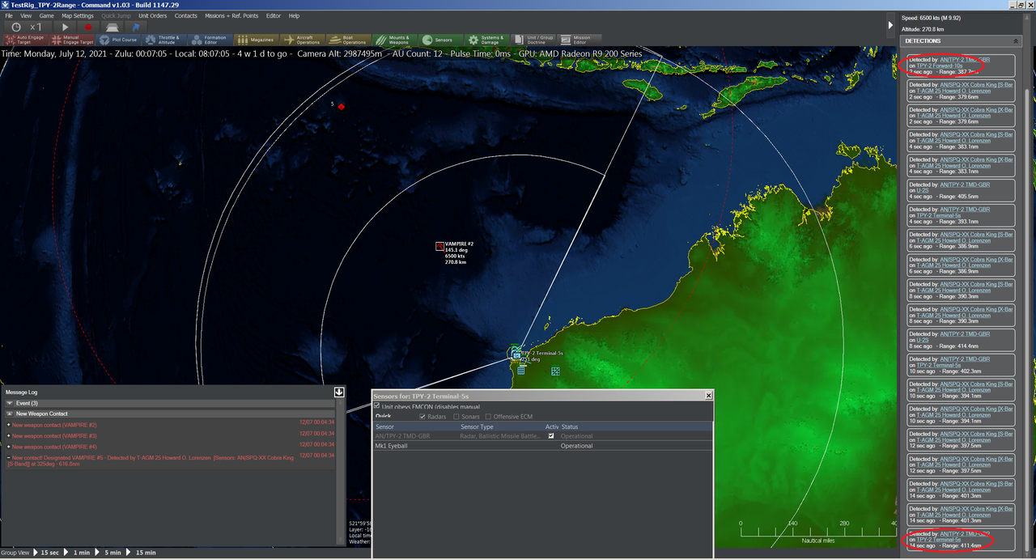Expand the VAMPIRE #2 log entry
This screenshot has width=1036, height=560.
tap(8, 425)
